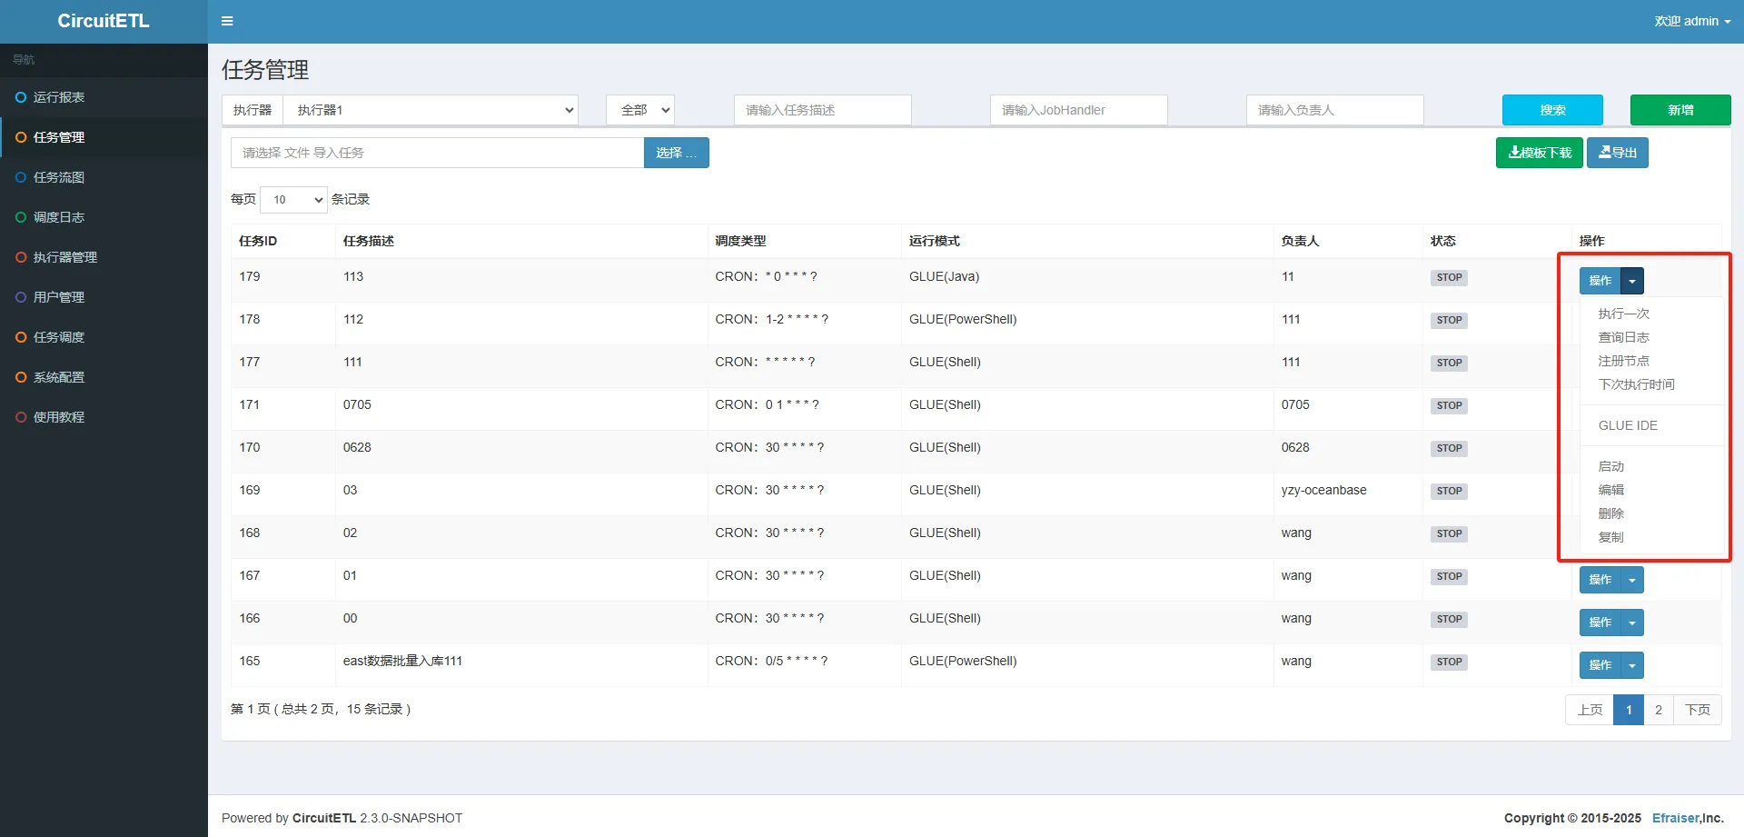Screen dimensions: 1744x837
Task: Open the 欢迎 admin user menu
Action: tap(1691, 21)
